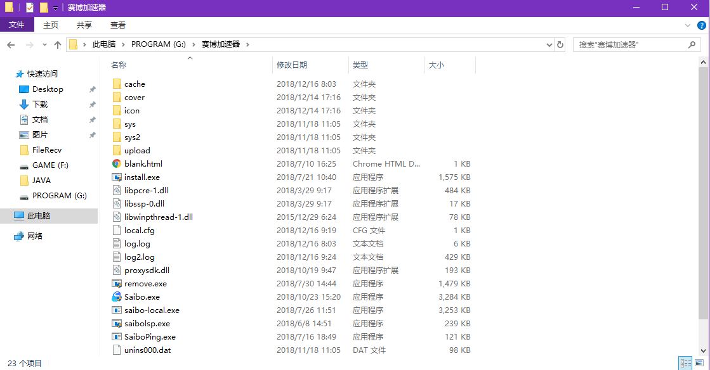Viewport: 710px width, 370px height.
Task: Click the Saibo.exe application icon
Action: pos(117,297)
